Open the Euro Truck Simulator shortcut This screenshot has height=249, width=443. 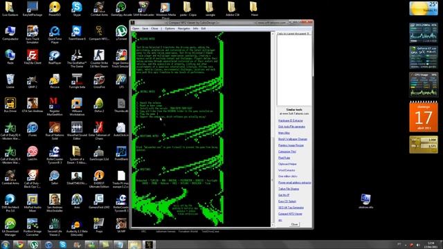pos(33,35)
